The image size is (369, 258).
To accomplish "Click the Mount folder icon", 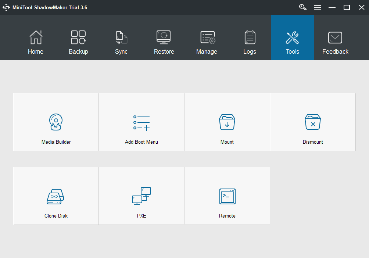I will point(227,122).
